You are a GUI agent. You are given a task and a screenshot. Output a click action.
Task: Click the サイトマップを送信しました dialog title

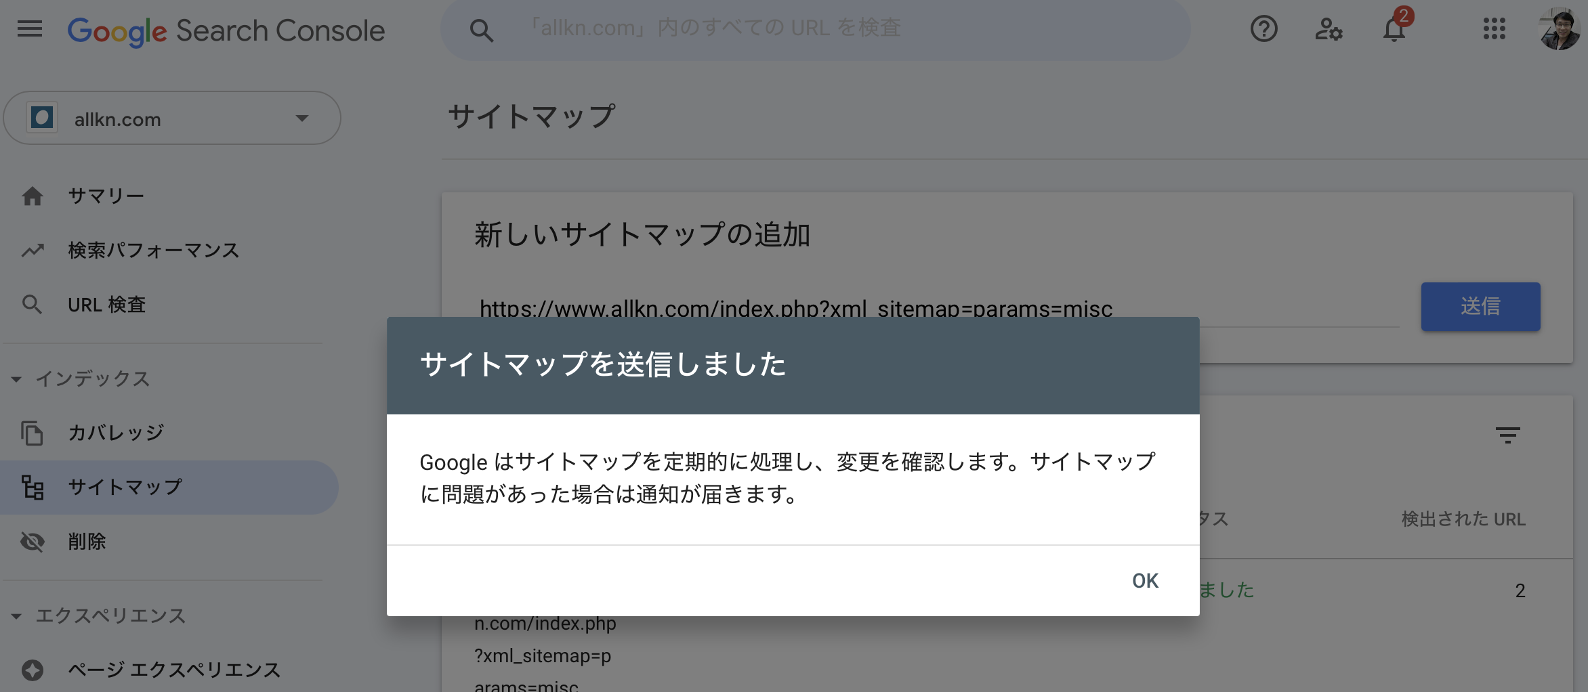pyautogui.click(x=602, y=364)
